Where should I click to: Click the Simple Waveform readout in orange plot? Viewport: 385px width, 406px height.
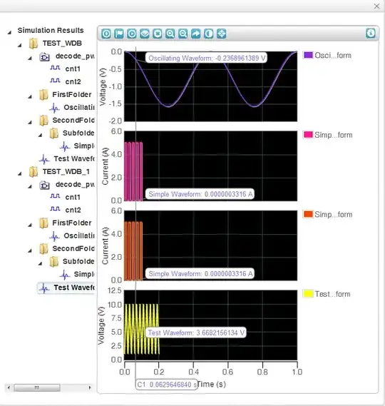click(x=200, y=274)
